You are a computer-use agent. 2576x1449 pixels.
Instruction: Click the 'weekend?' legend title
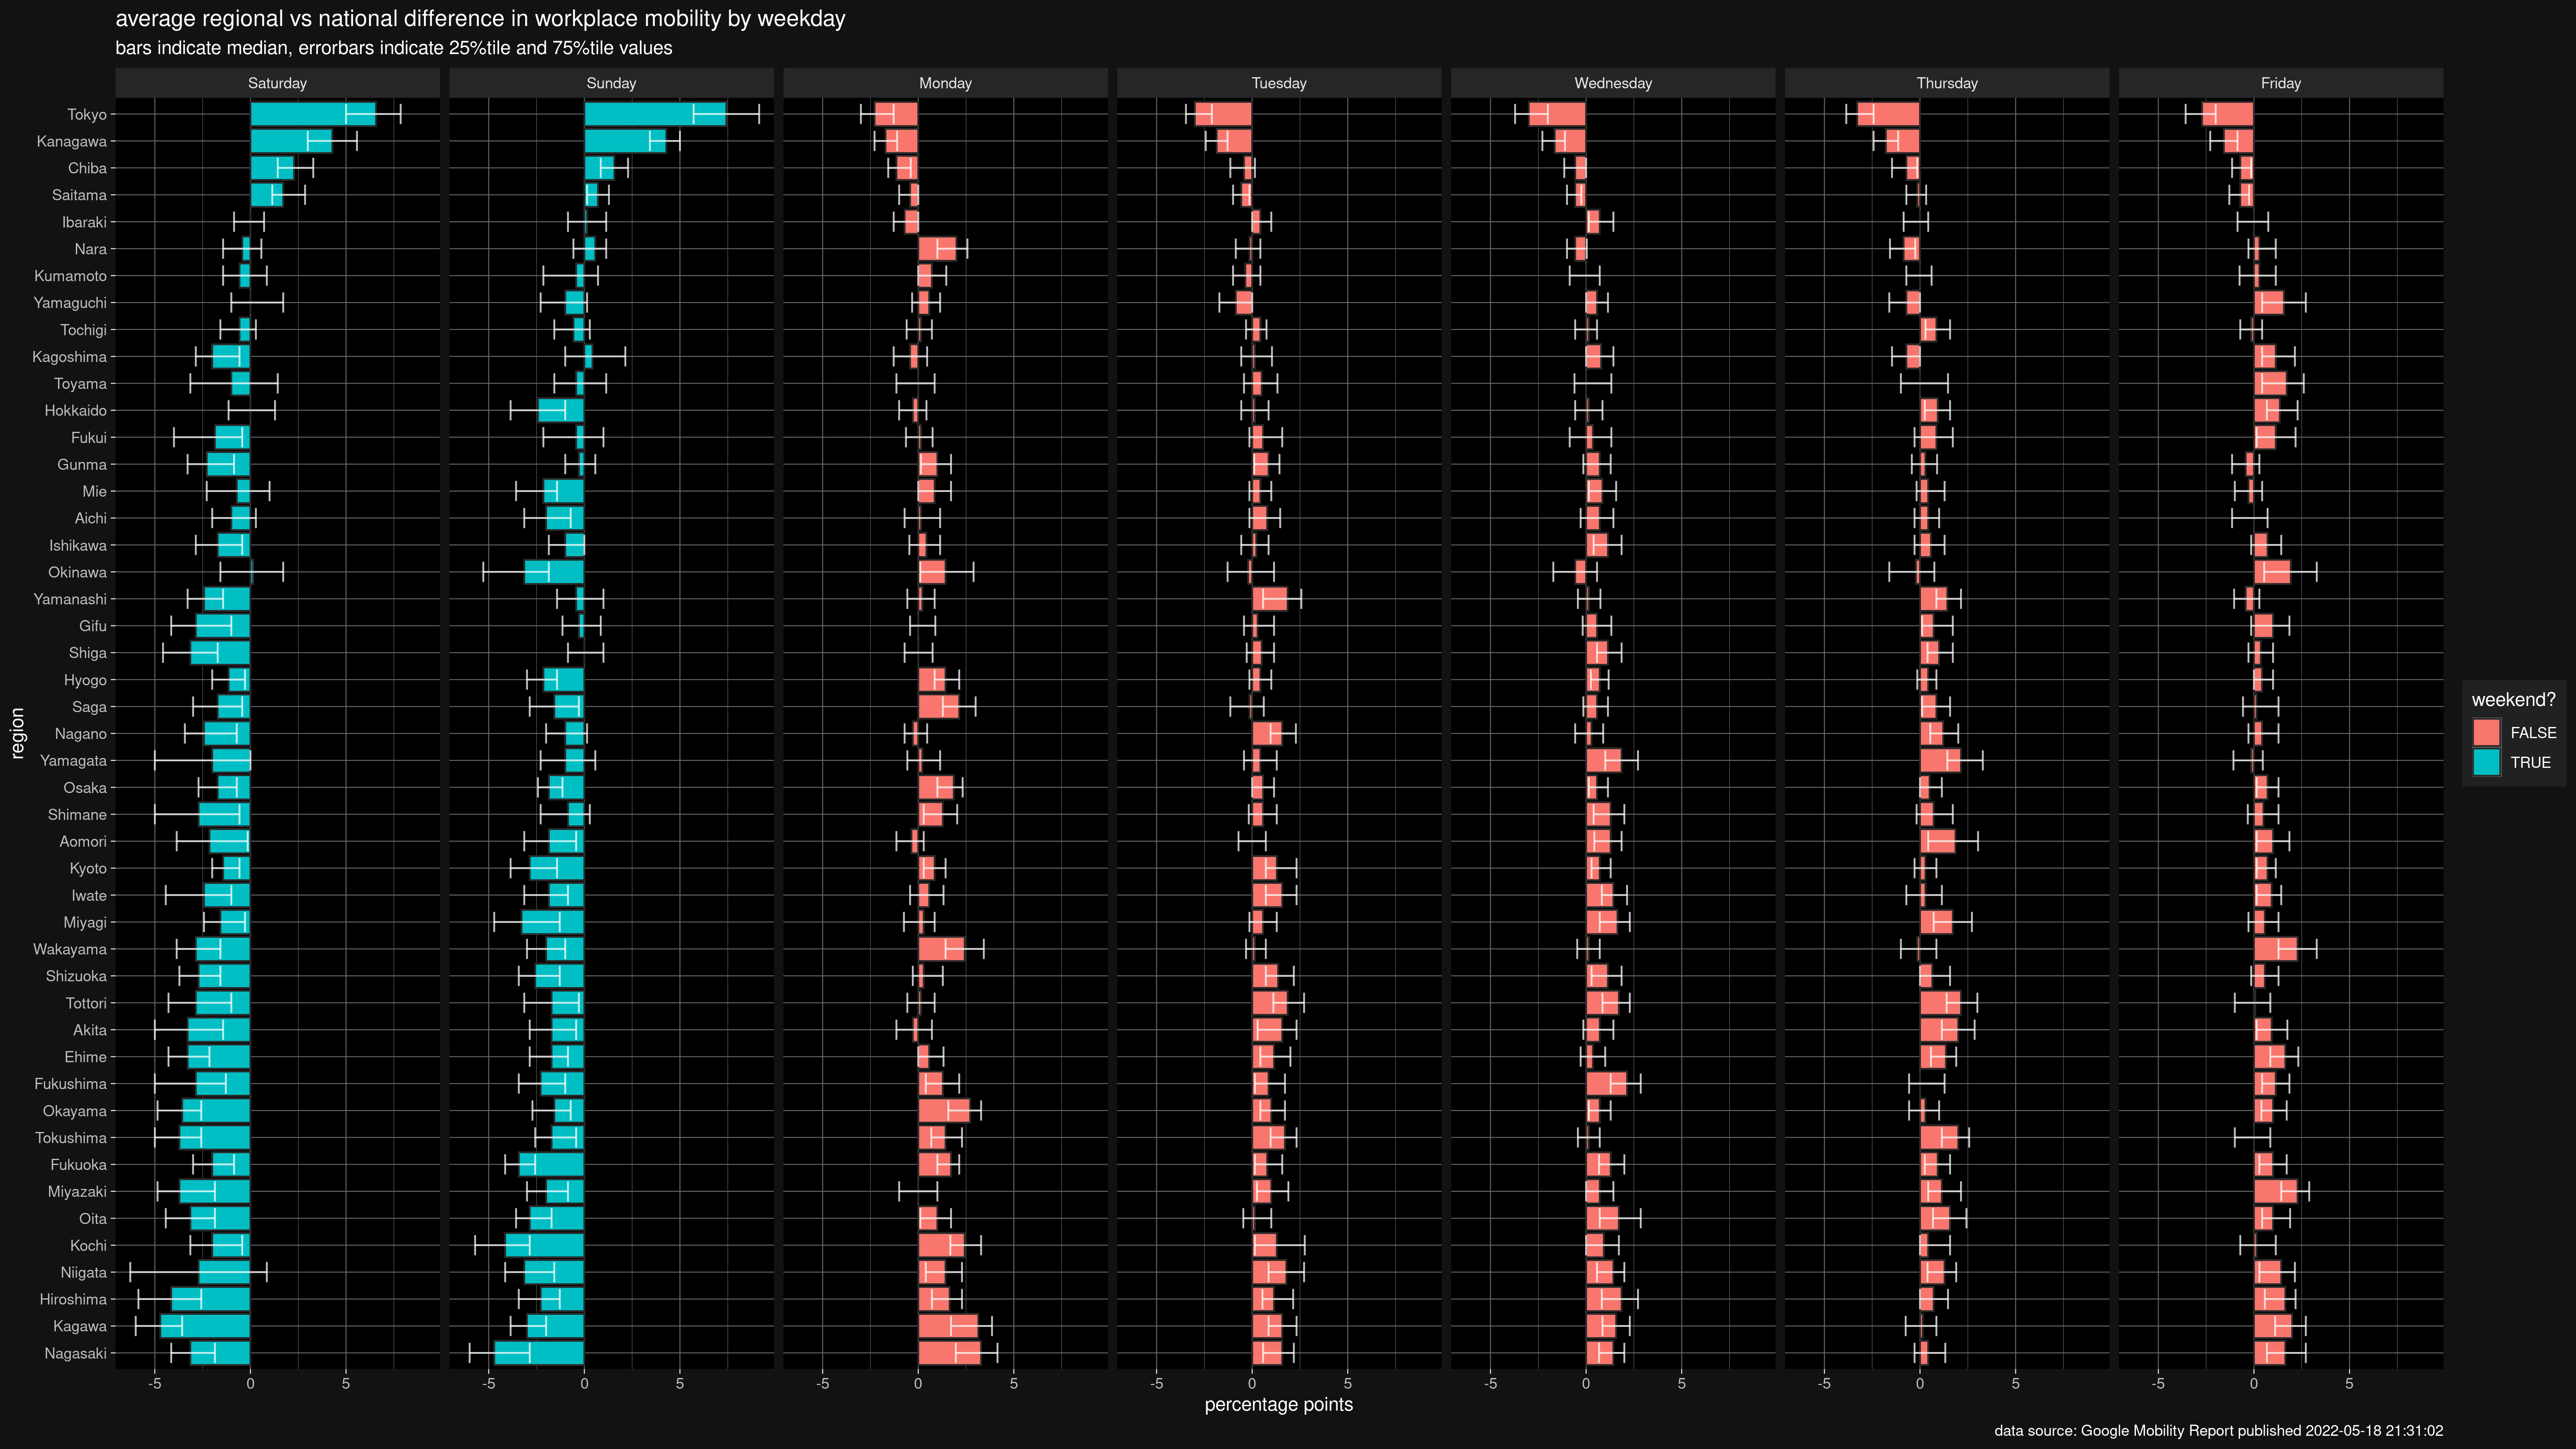tap(2513, 700)
